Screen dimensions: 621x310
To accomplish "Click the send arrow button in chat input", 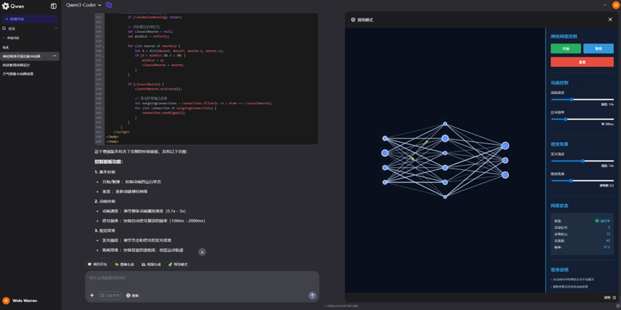I will 312,296.
